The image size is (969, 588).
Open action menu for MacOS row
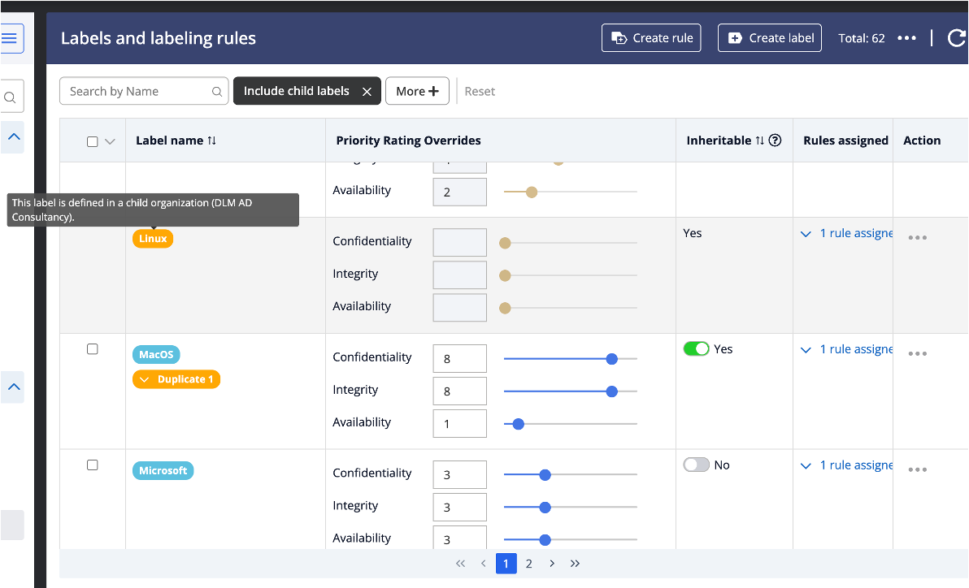click(x=917, y=354)
